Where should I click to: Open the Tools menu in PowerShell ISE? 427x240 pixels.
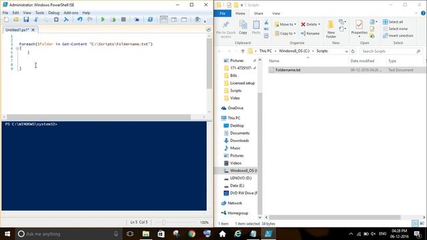pos(39,13)
